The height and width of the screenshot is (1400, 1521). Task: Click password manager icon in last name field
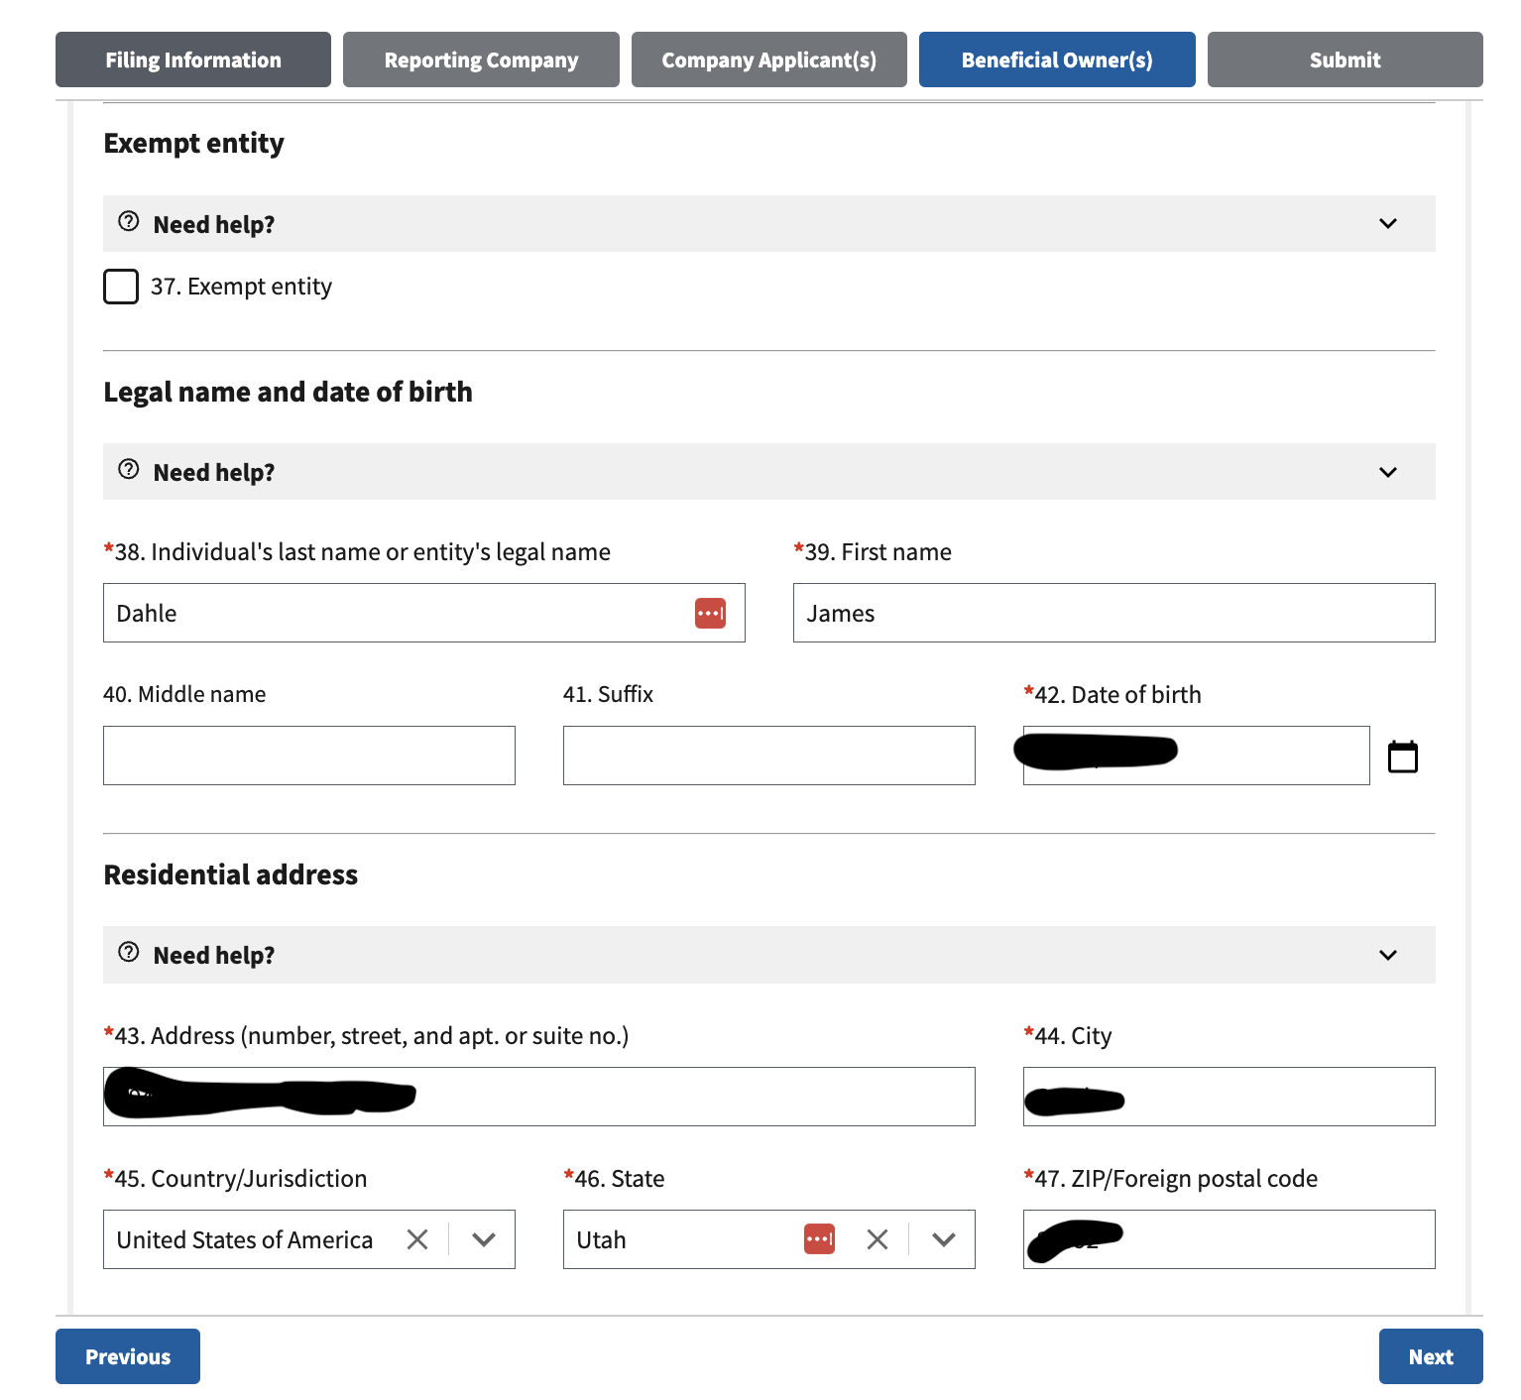[x=710, y=613]
